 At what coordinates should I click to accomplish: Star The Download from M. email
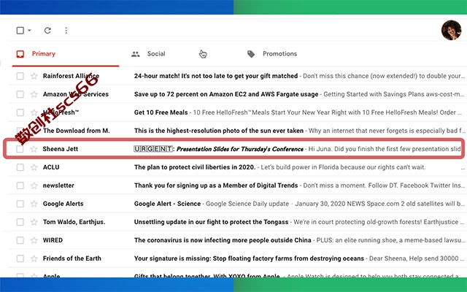pyautogui.click(x=34, y=131)
